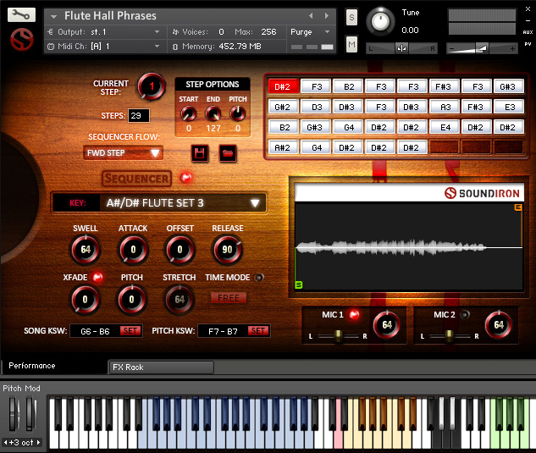Click the E3 step cell
536x453 pixels.
coord(508,107)
